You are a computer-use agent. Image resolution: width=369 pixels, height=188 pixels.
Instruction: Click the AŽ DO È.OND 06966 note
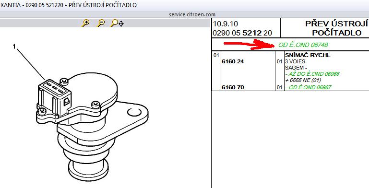[312, 74]
